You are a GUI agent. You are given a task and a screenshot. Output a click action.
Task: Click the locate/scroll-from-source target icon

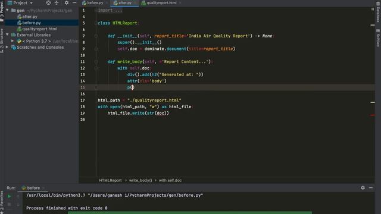[x=48, y=3]
